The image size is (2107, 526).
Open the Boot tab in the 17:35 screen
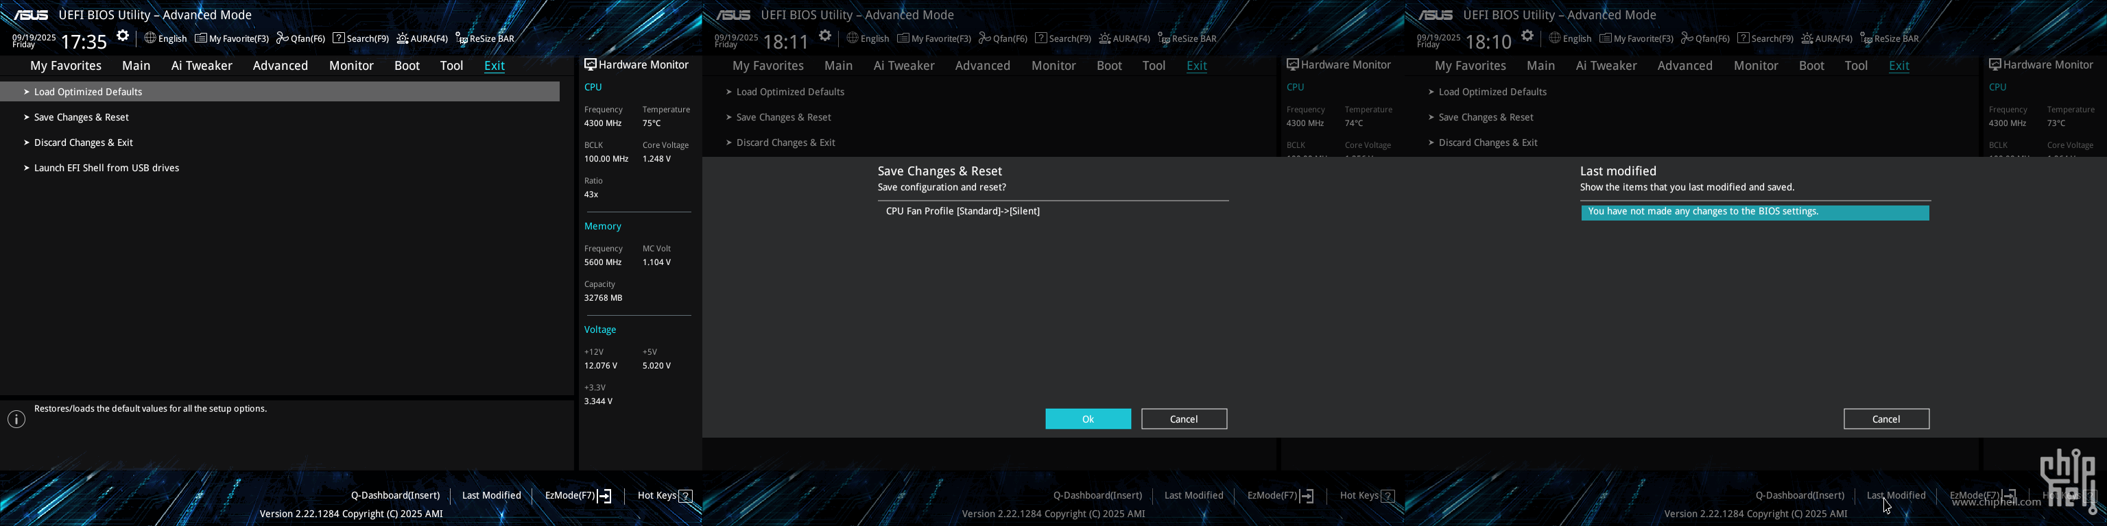[x=407, y=65]
